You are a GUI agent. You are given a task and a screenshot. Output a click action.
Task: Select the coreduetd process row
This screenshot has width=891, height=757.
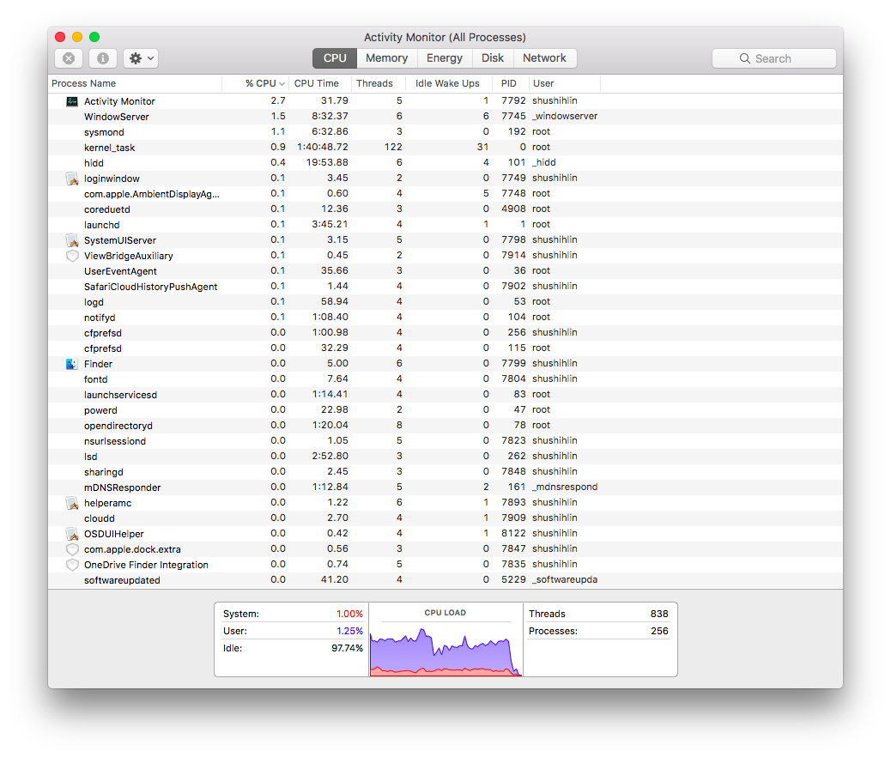pyautogui.click(x=445, y=209)
